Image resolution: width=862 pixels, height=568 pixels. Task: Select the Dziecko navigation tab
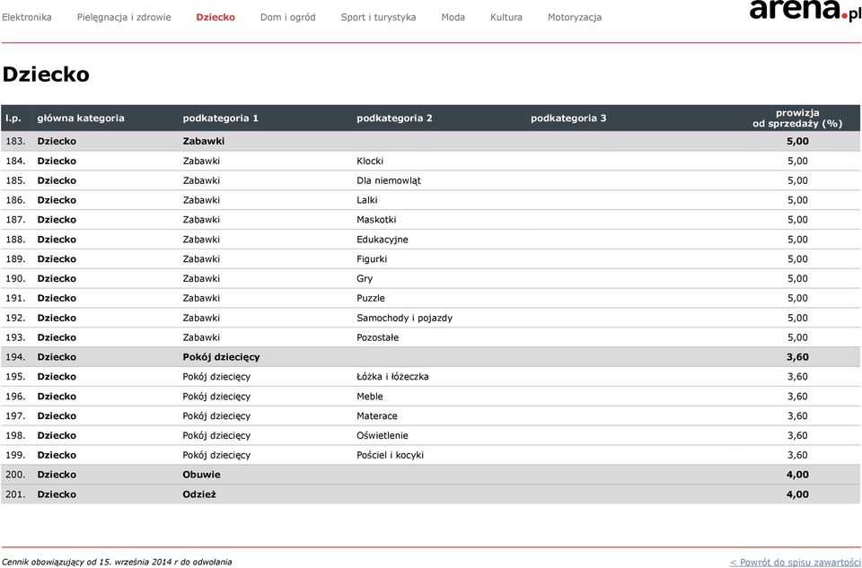point(215,17)
